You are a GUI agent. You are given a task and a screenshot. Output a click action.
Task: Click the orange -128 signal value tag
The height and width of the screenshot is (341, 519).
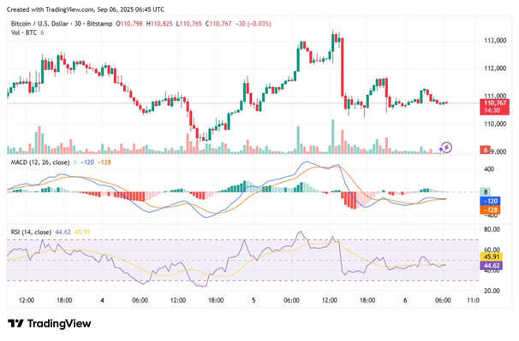(x=490, y=210)
